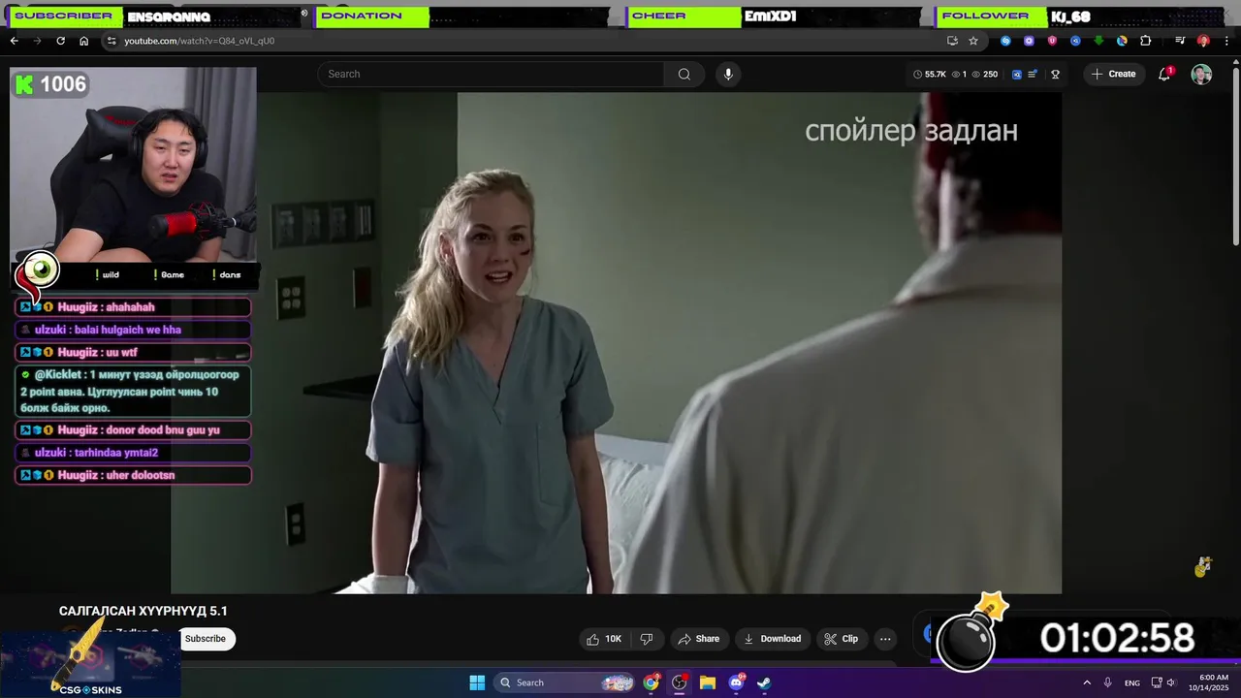The width and height of the screenshot is (1241, 698).
Task: Click the 55.7K clock stat
Action: [x=930, y=74]
